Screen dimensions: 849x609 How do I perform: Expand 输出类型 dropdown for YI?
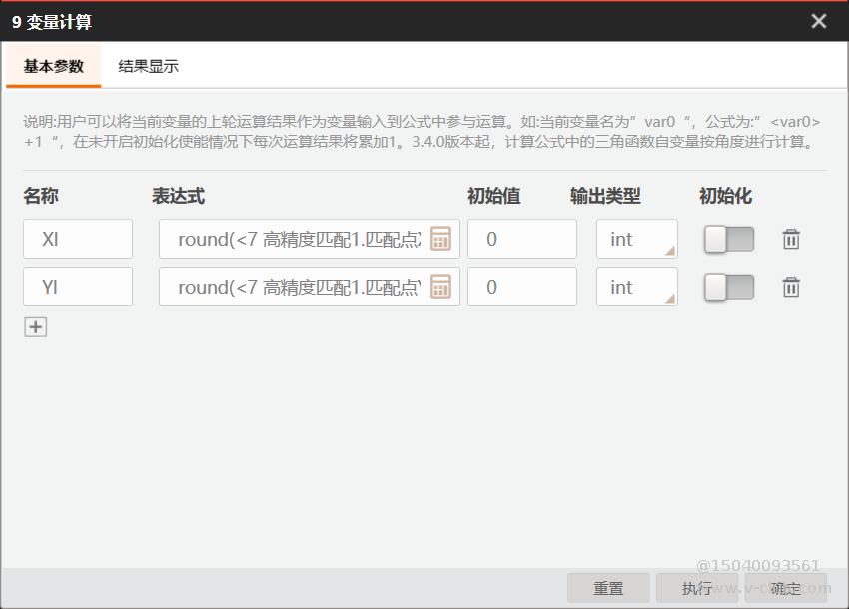tap(637, 287)
